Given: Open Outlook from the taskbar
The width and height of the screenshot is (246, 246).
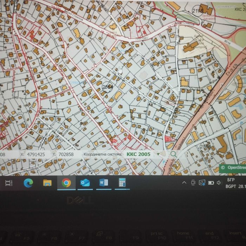Looking at the screenshot, I should click(x=85, y=183).
